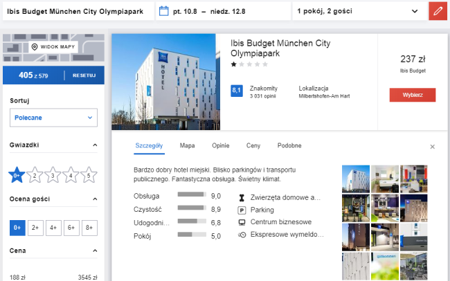Select guest rating 4+ filter
450x281 pixels.
coord(53,228)
